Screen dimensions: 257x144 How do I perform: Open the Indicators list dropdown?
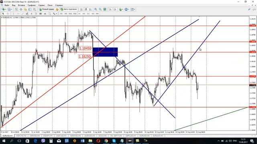121,9
